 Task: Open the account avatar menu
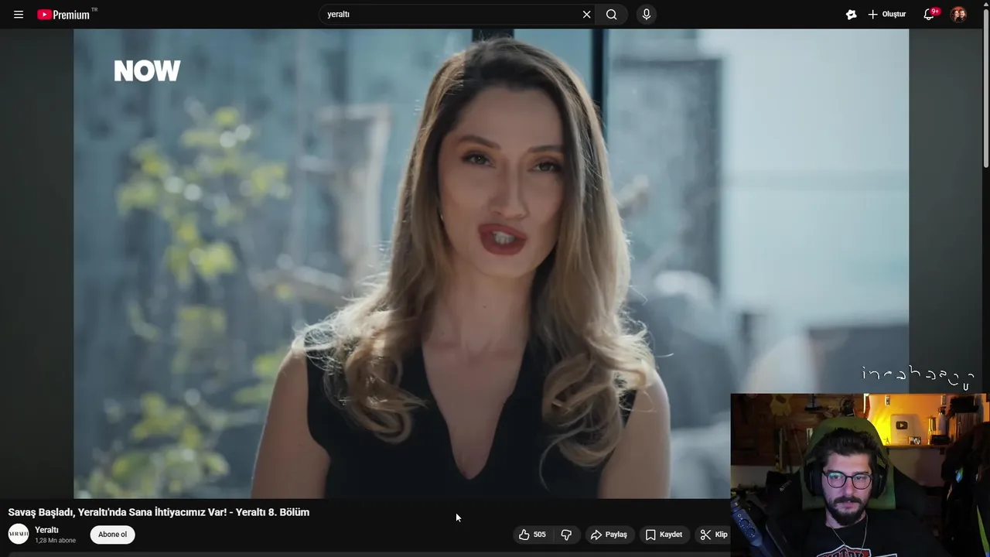(x=958, y=15)
